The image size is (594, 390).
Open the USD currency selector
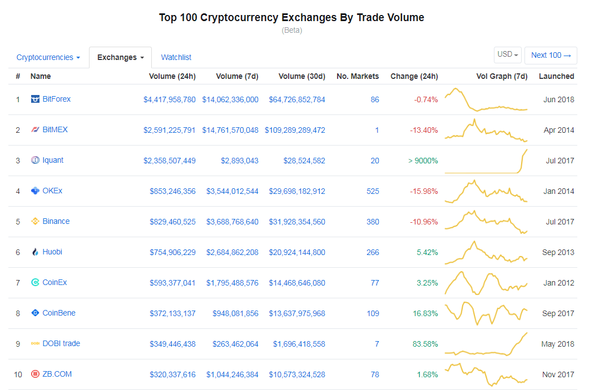508,55
